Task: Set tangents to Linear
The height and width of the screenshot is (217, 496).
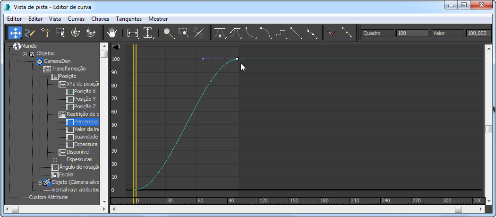Action: click(296, 33)
